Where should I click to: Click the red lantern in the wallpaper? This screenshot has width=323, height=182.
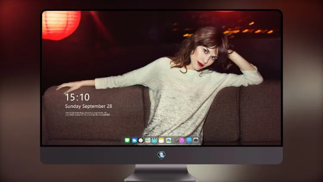point(61,25)
